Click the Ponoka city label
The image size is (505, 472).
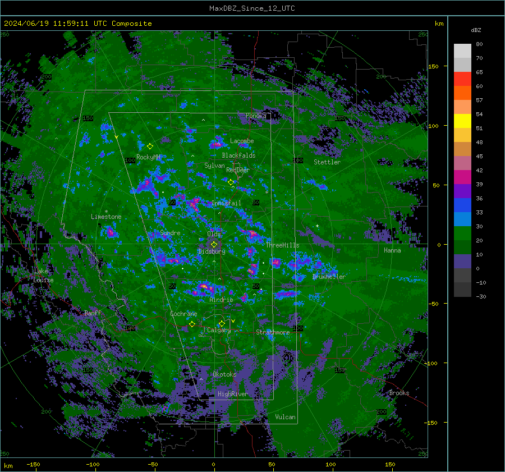(x=256, y=116)
